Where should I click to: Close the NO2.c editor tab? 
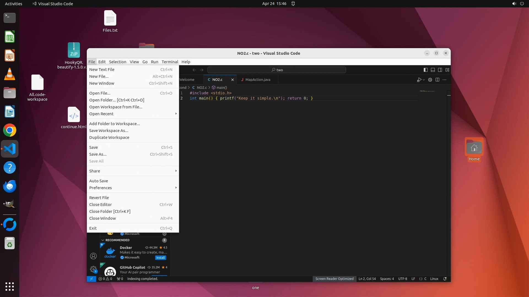pyautogui.click(x=232, y=80)
